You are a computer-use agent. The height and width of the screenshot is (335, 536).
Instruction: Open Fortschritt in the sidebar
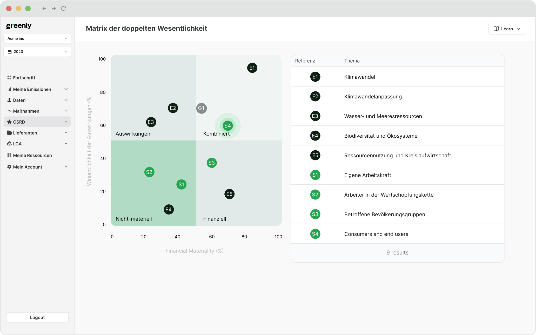[x=24, y=78]
